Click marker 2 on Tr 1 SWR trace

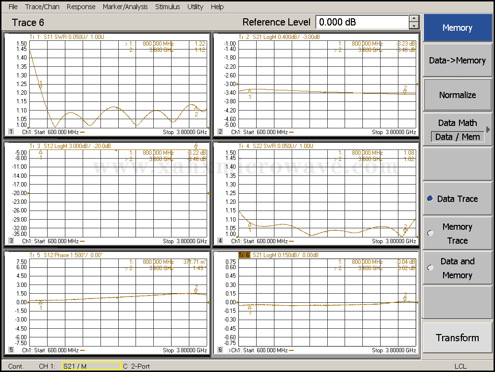(x=196, y=111)
